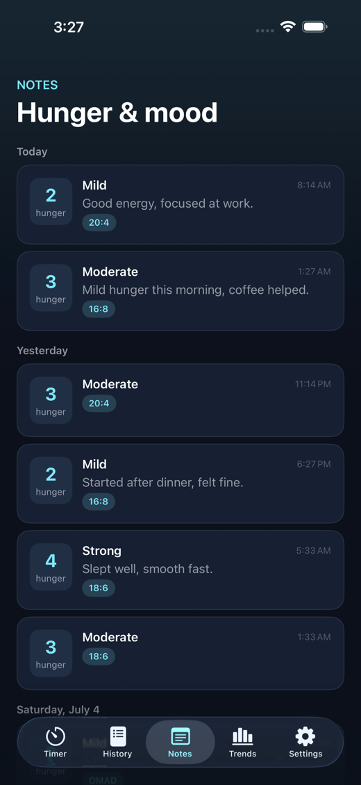Tap the Wi-Fi status icon
This screenshot has height=785, width=361.
point(288,26)
